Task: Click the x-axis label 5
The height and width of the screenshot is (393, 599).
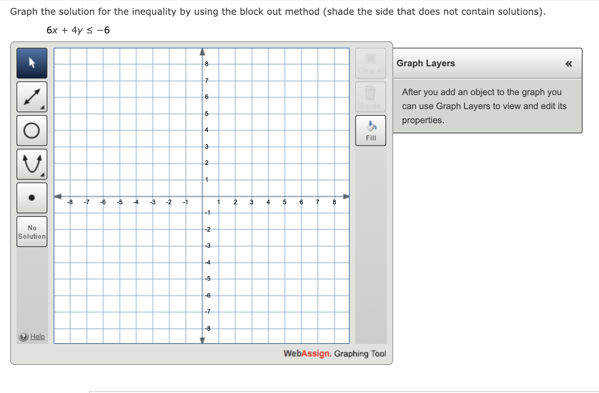Action: click(284, 202)
